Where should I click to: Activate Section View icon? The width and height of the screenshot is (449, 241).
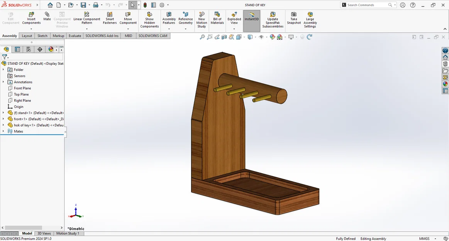[x=224, y=37]
